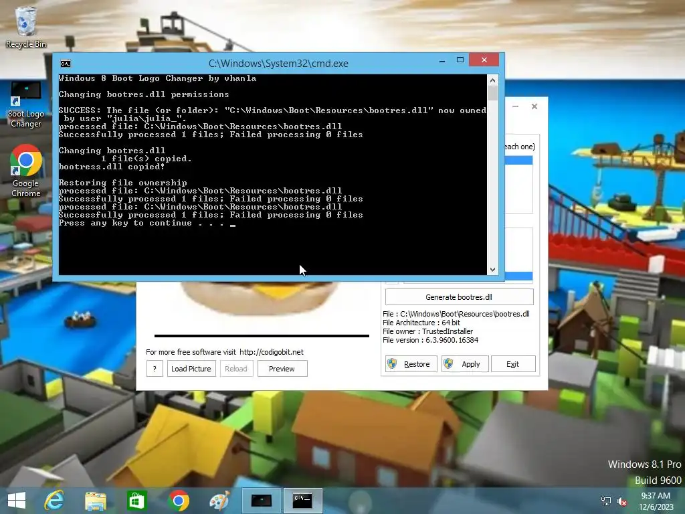
Task: Click the cmd window scrollbar down arrow
Action: [x=493, y=270]
